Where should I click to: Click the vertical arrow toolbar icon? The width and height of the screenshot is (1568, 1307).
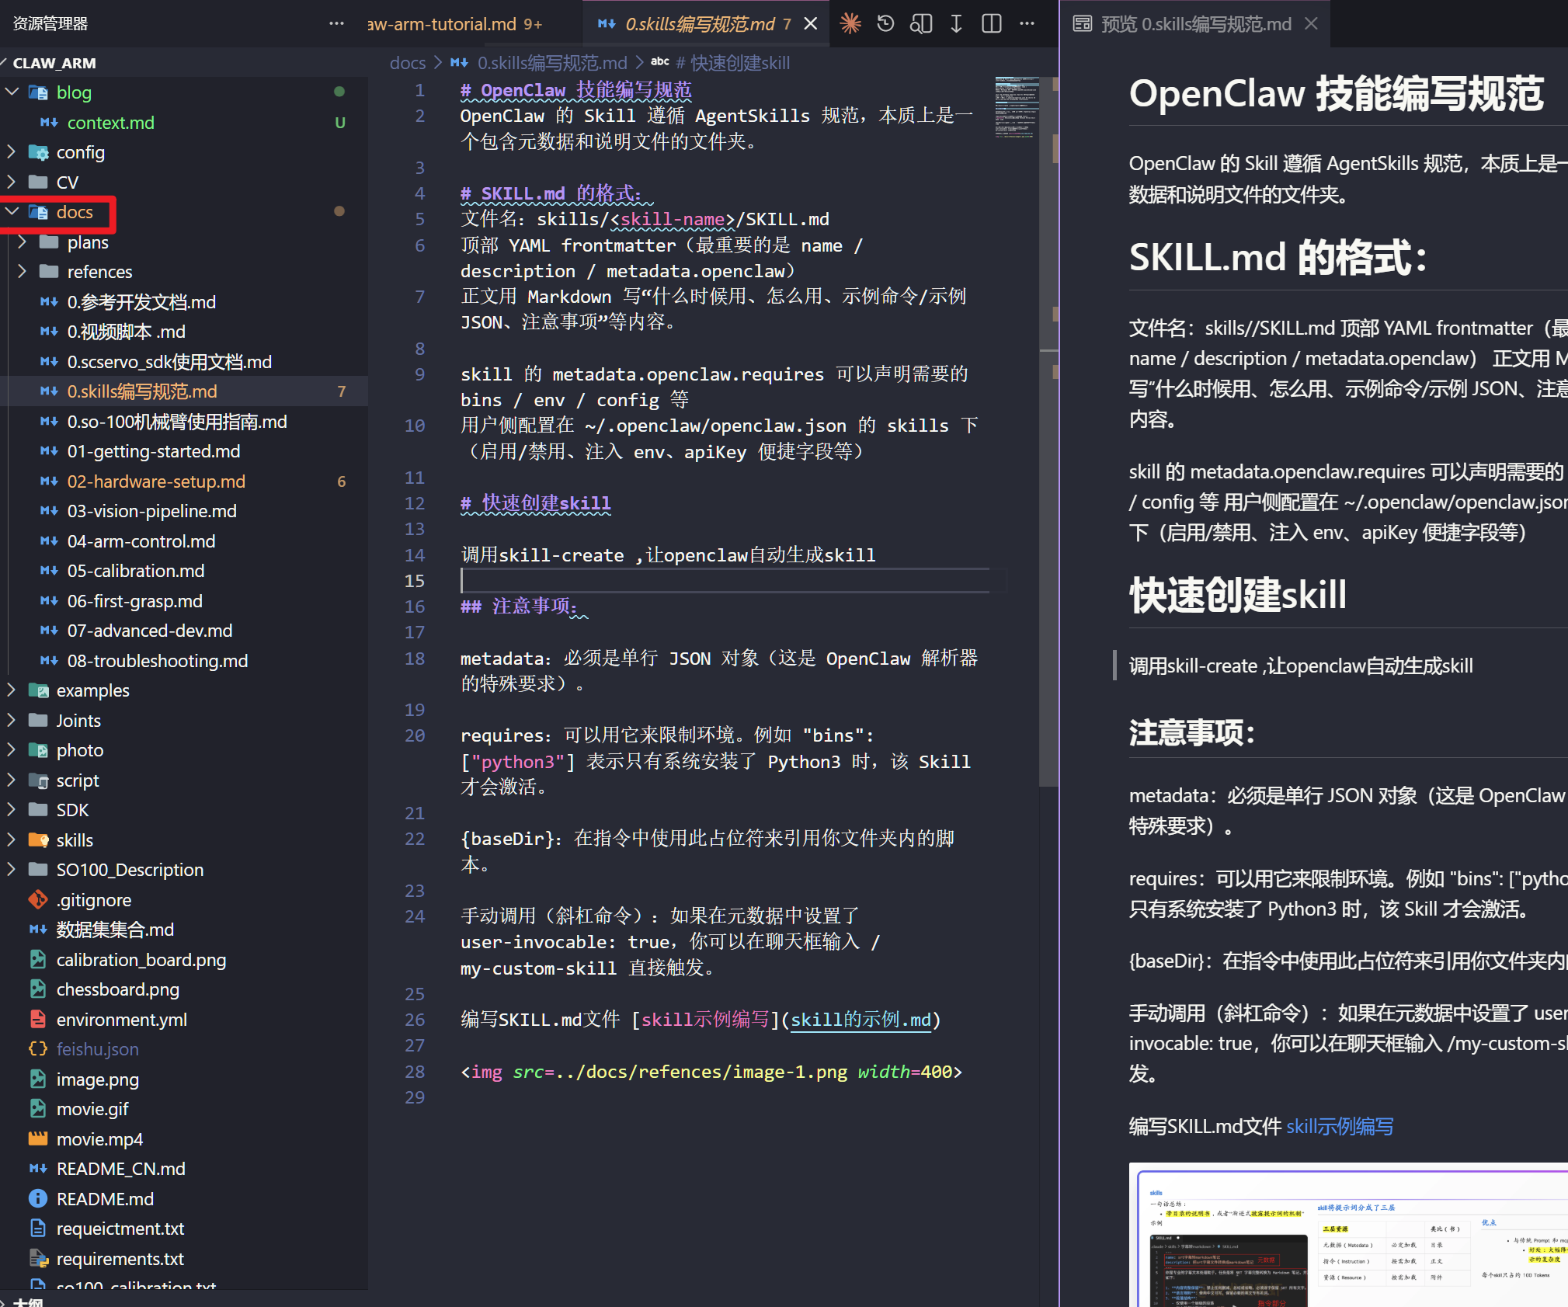click(956, 24)
